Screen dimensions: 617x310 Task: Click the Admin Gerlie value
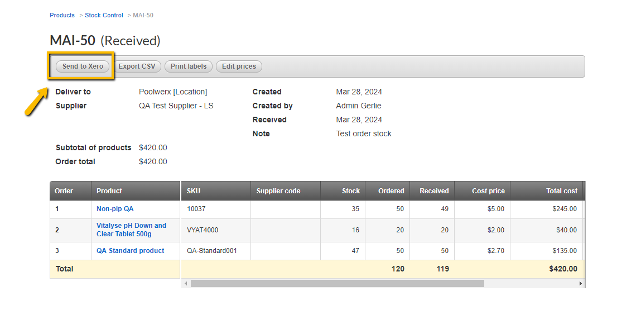(359, 106)
